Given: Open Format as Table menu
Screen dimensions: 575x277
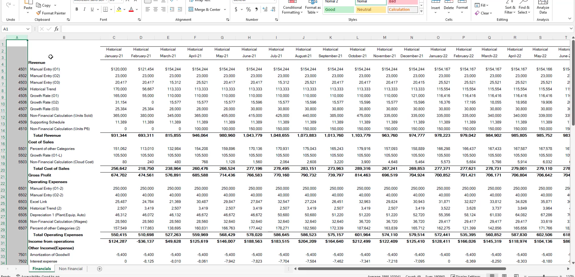Looking at the screenshot, I should tap(313, 7).
